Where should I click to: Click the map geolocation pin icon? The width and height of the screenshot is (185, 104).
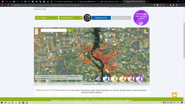coord(146,31)
